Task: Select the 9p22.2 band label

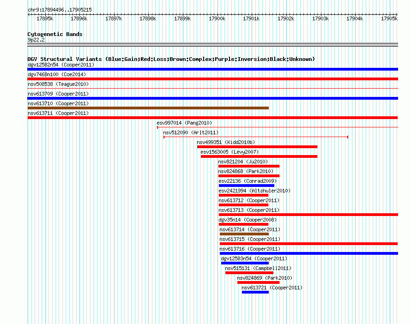Action: (x=36, y=40)
